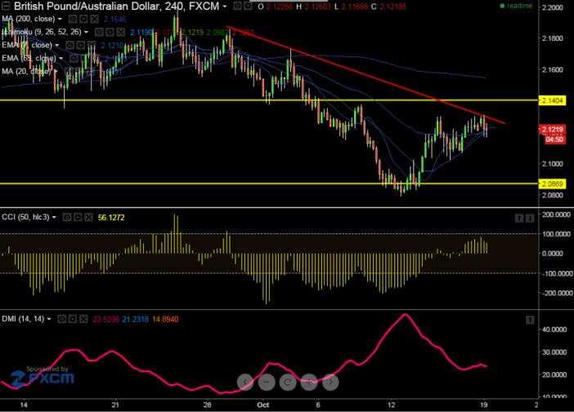Screen dimensions: 574x412
Task: Open CCI (50, hlc3) settings gear
Action: coord(78,217)
